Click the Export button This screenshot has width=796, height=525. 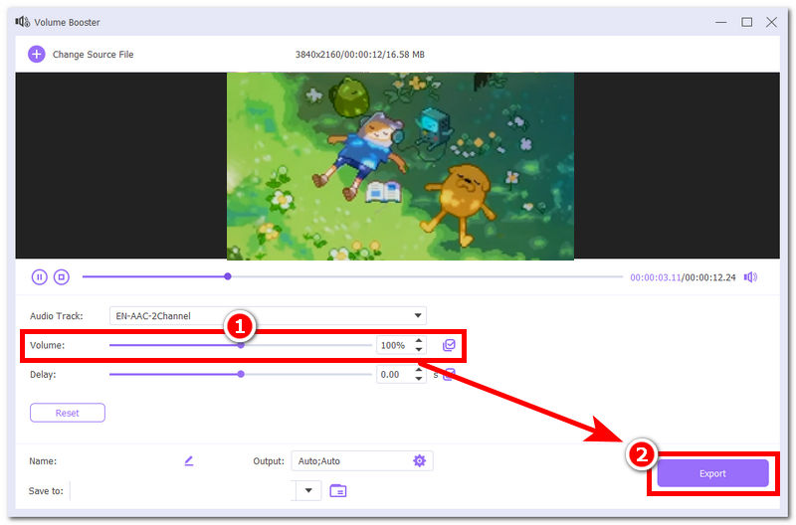point(712,473)
